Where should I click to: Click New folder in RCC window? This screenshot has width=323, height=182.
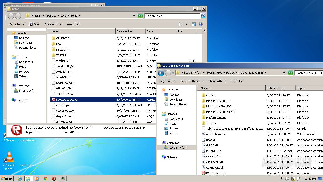[237, 81]
